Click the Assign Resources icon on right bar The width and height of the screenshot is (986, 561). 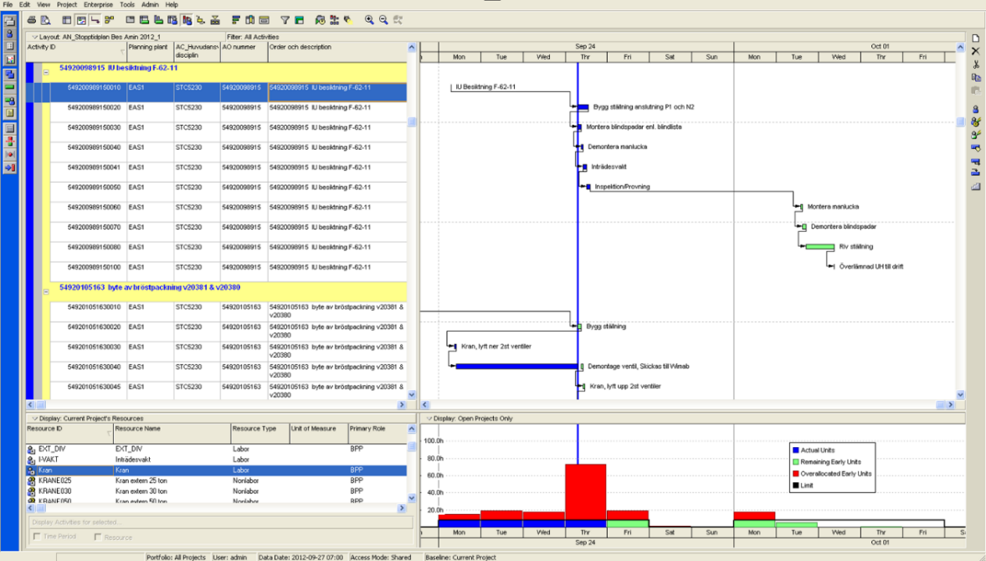976,109
